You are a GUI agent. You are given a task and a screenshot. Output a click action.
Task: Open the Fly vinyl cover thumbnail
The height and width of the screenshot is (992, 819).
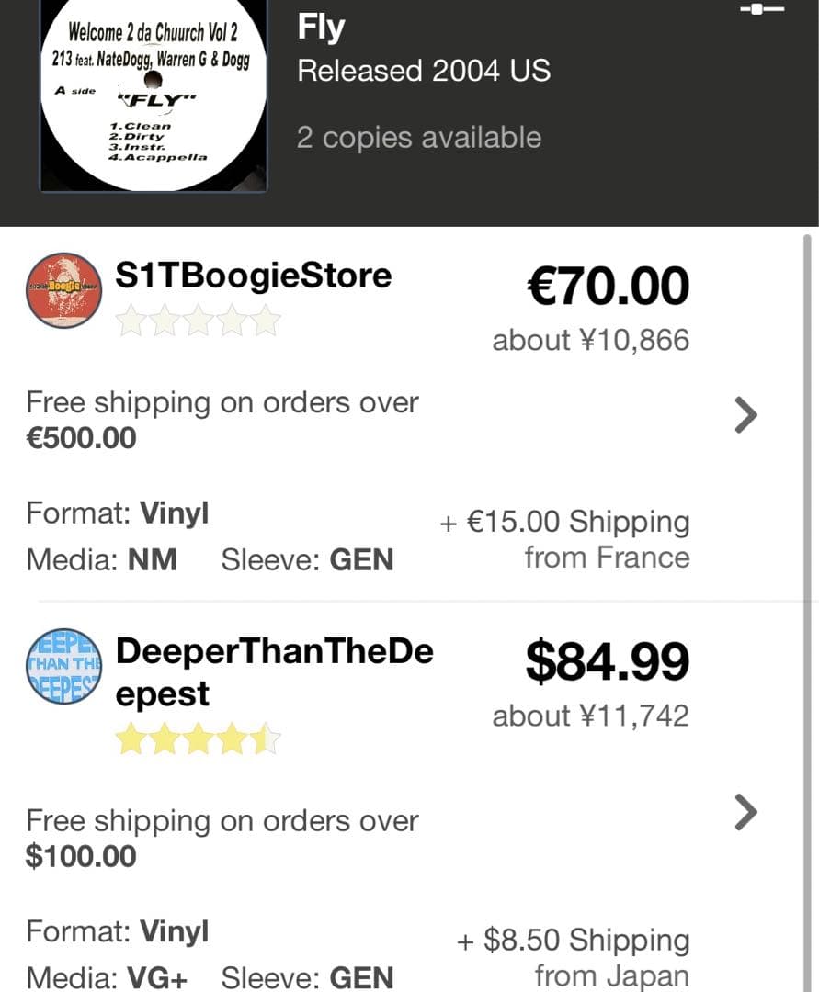click(x=154, y=95)
